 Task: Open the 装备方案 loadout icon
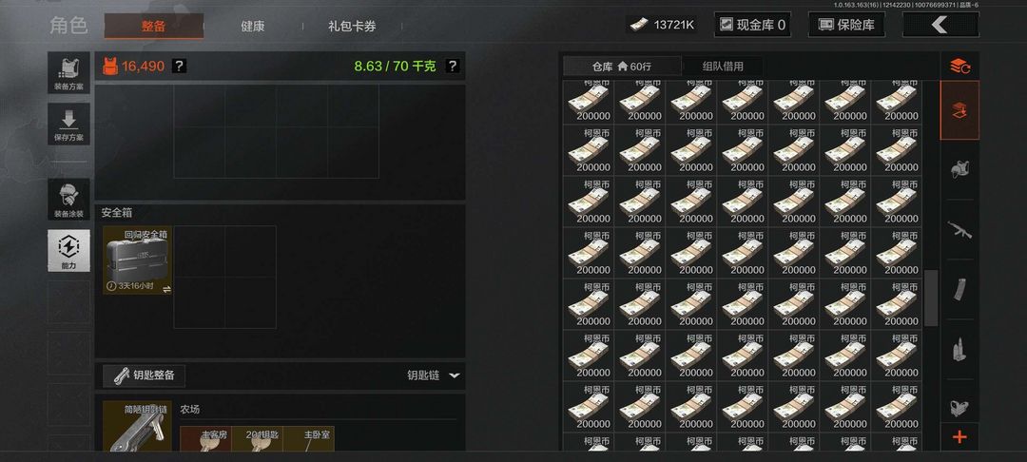[68, 72]
